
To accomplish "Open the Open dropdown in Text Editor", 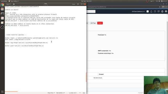I will [8, 4].
